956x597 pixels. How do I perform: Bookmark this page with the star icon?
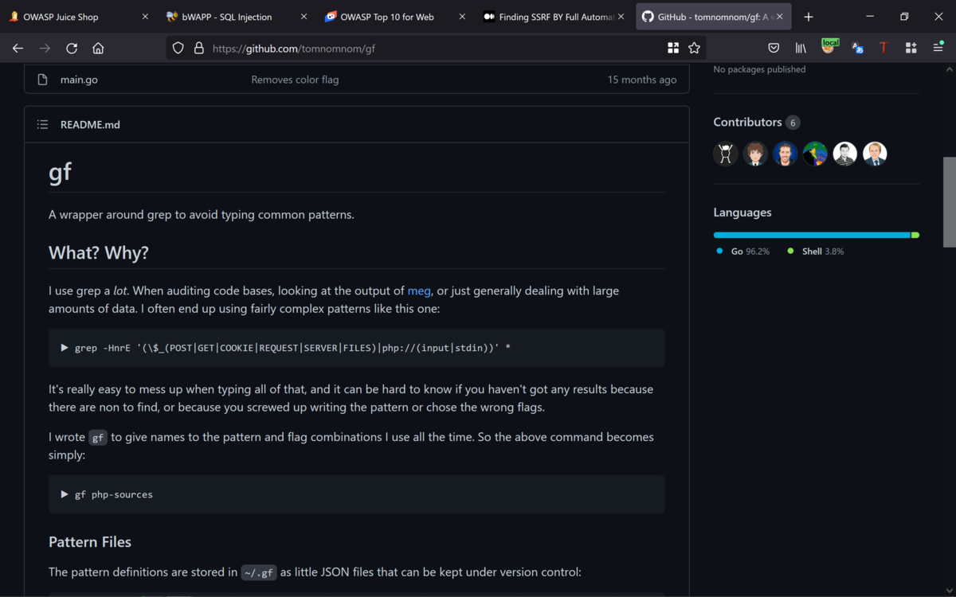[694, 49]
